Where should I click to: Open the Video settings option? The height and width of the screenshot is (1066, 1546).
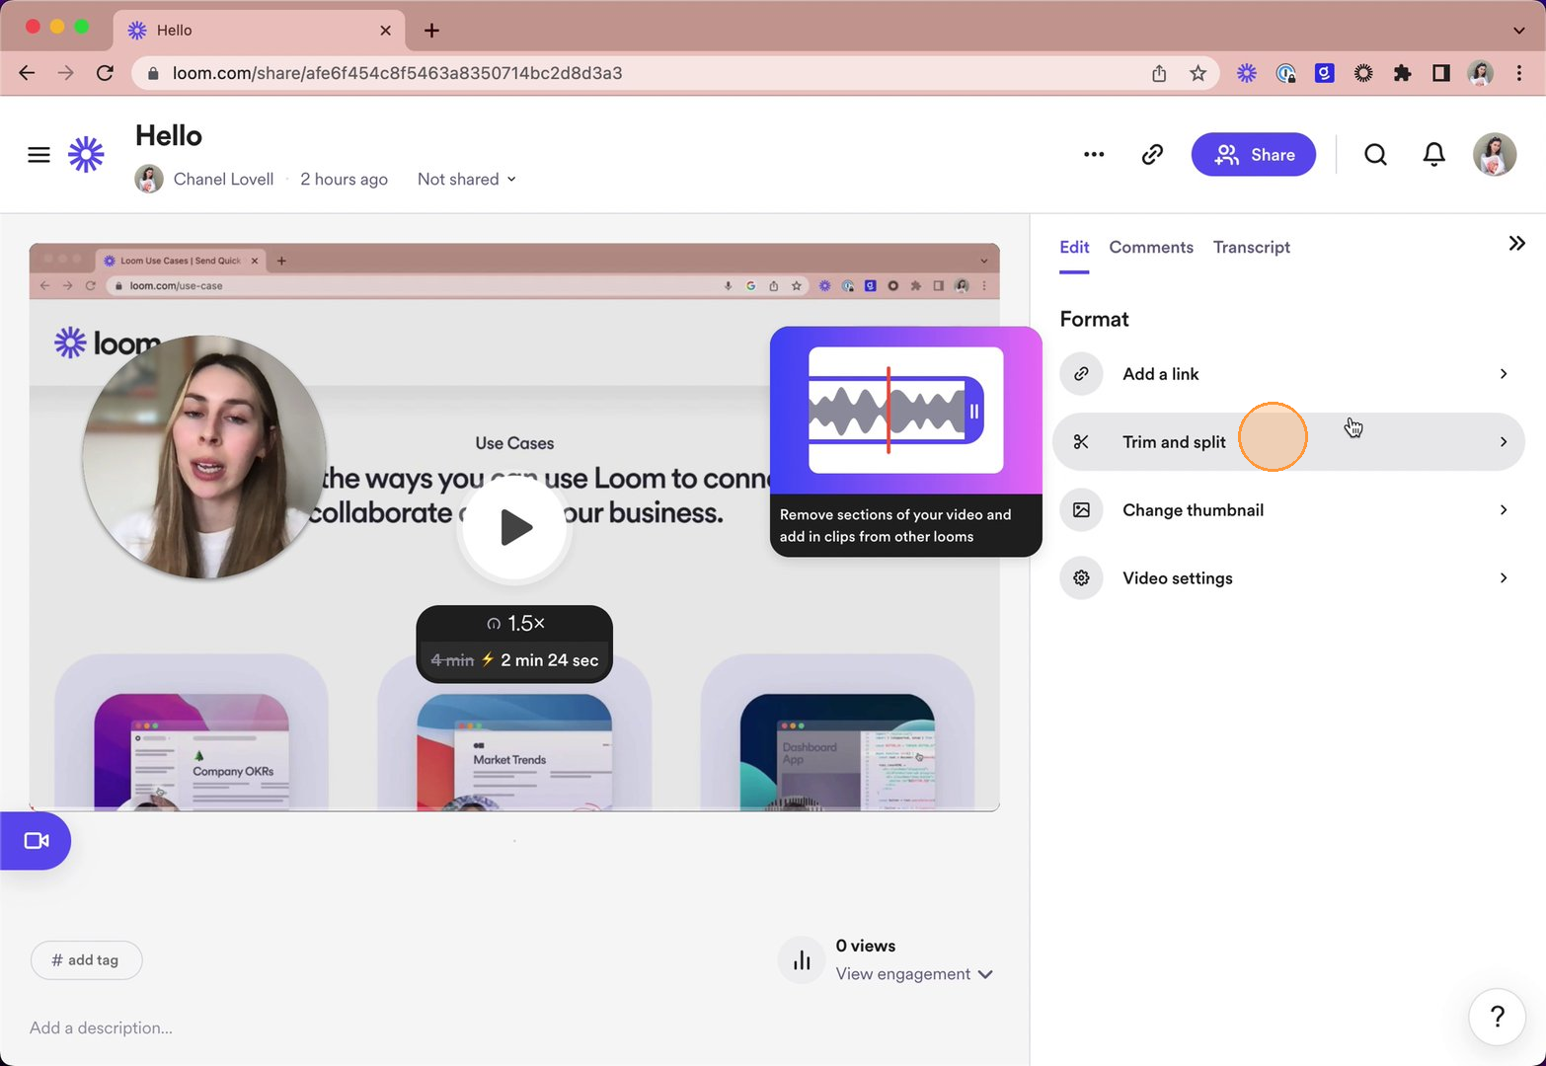[x=1288, y=578]
